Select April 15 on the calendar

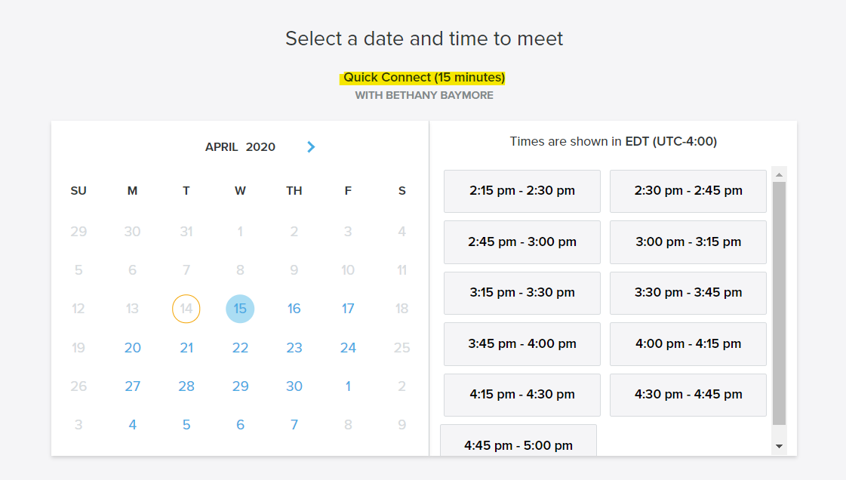click(x=240, y=309)
